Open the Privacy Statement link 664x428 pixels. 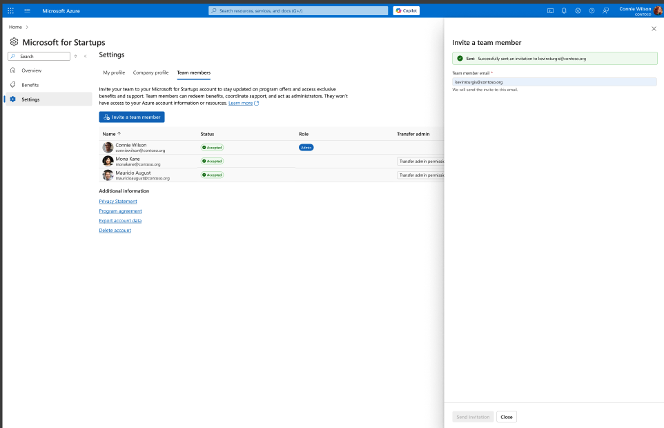click(118, 202)
